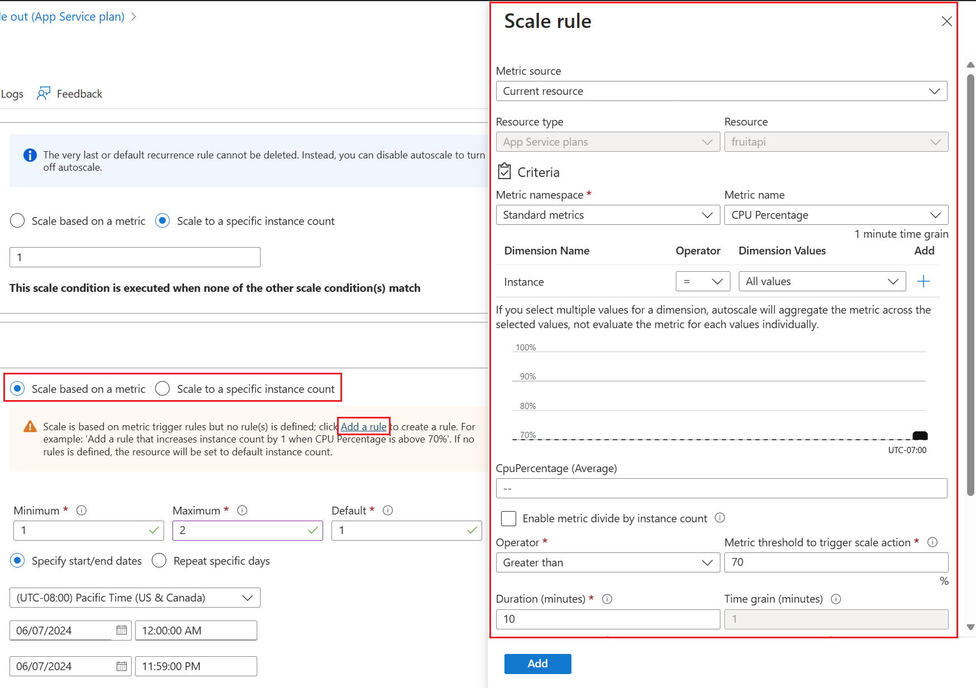Select Scale based on a metric in the second condition

(x=17, y=388)
